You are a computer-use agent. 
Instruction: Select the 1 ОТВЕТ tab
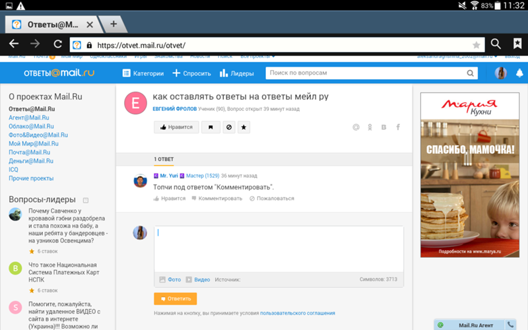click(x=164, y=159)
